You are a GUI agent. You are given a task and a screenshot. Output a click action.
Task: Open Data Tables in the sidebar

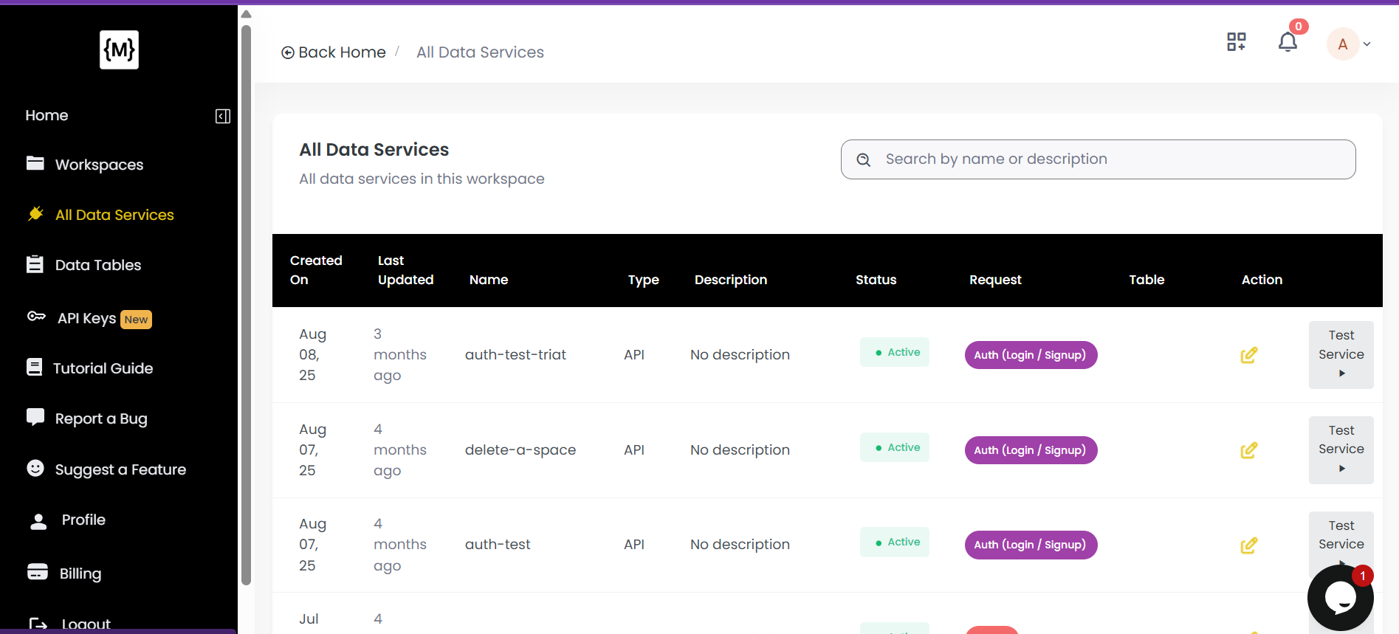(98, 265)
